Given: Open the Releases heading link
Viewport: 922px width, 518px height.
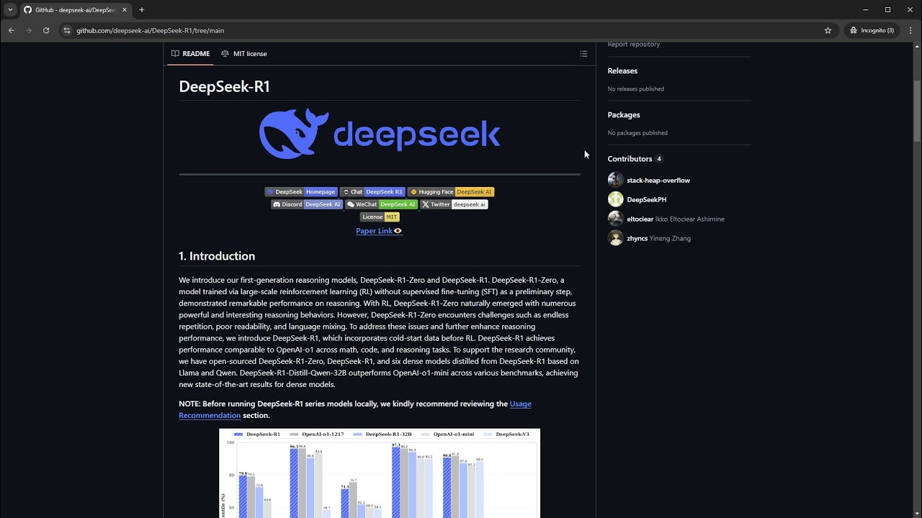Looking at the screenshot, I should coord(622,71).
